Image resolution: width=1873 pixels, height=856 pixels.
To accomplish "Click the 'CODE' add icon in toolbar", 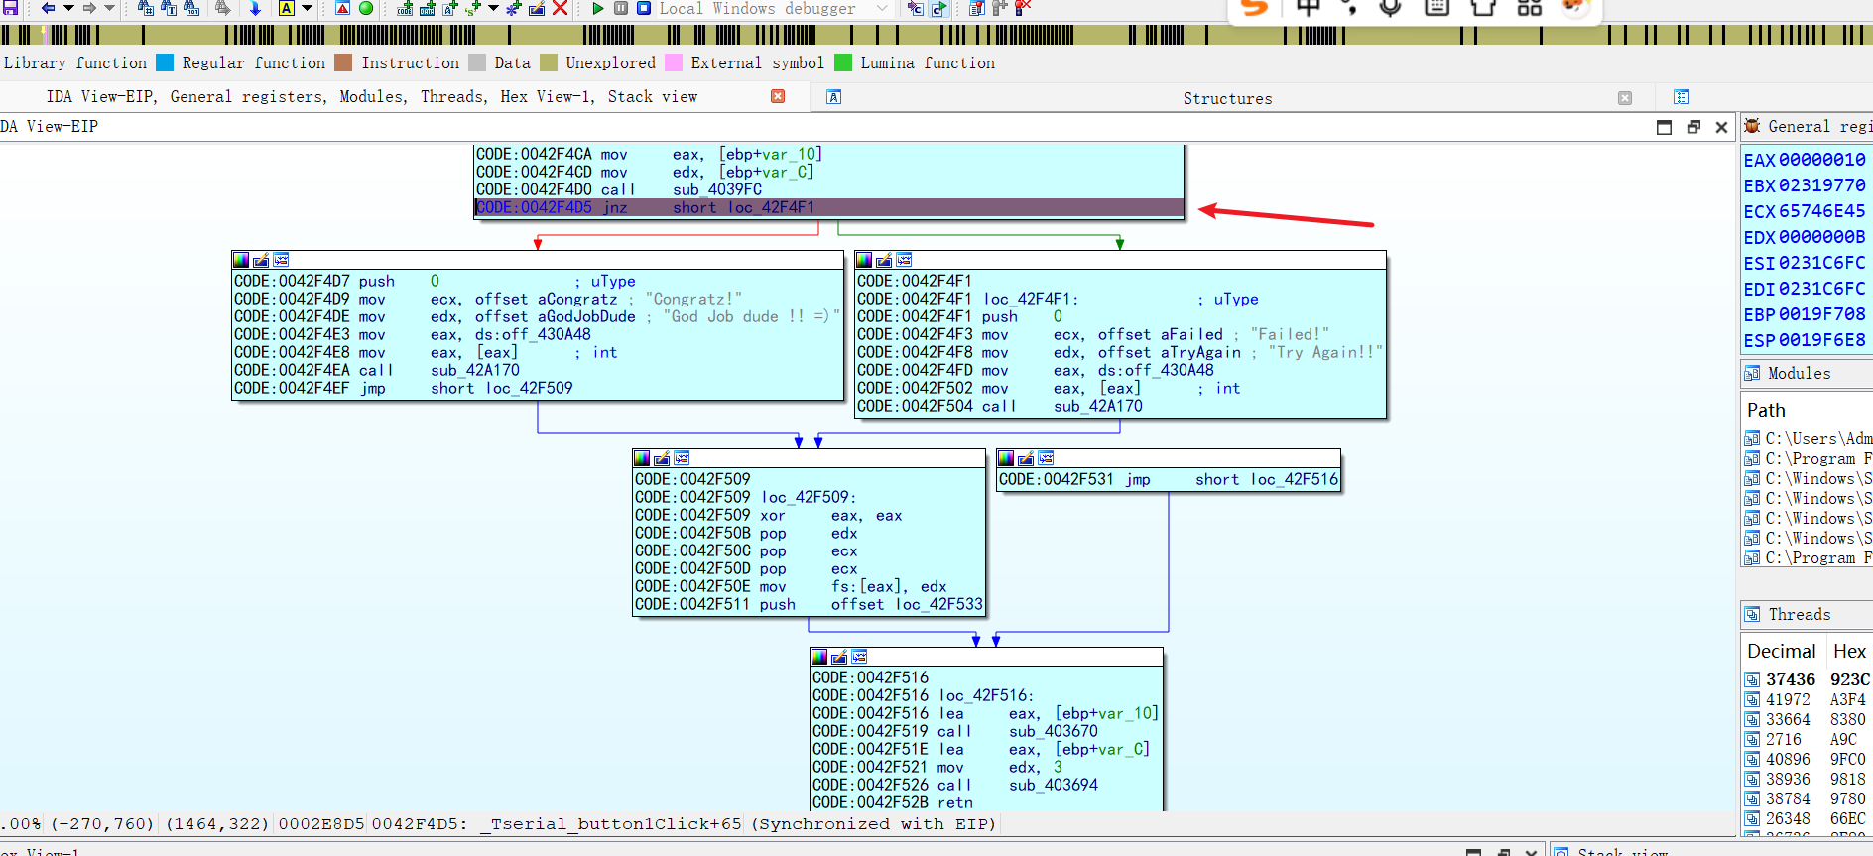I will (405, 8).
